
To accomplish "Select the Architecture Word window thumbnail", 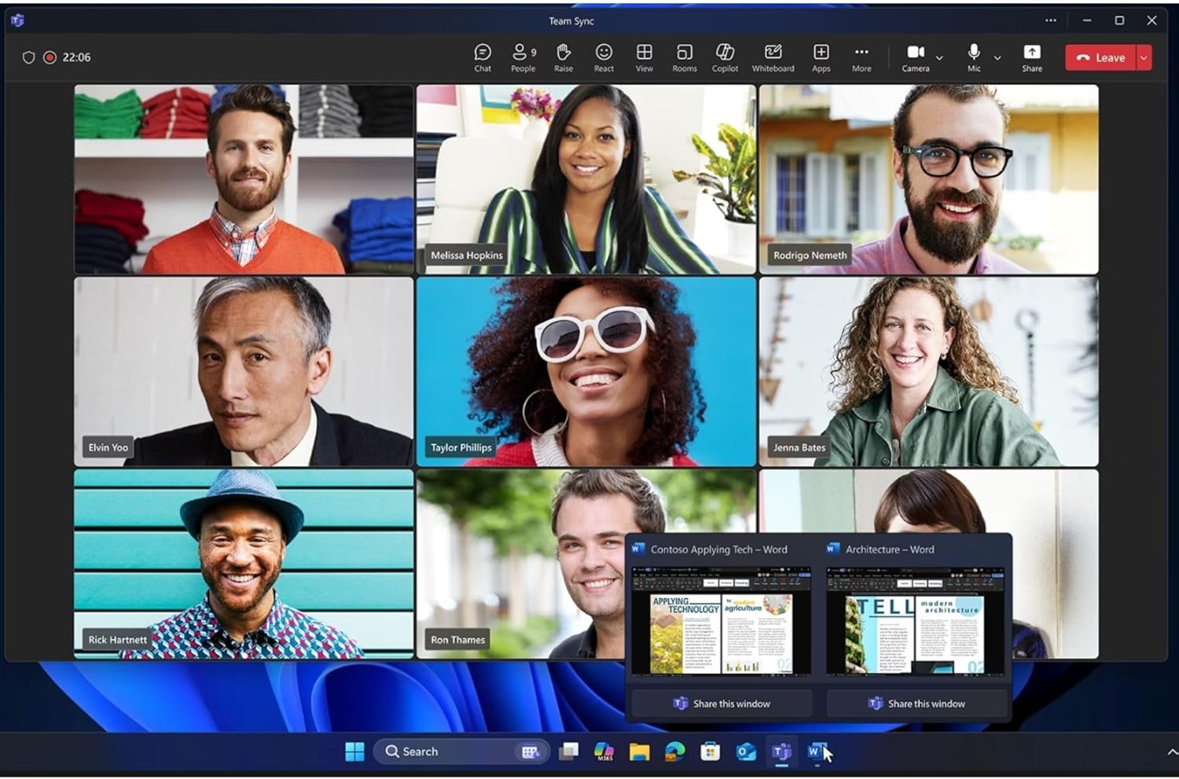I will 915,622.
